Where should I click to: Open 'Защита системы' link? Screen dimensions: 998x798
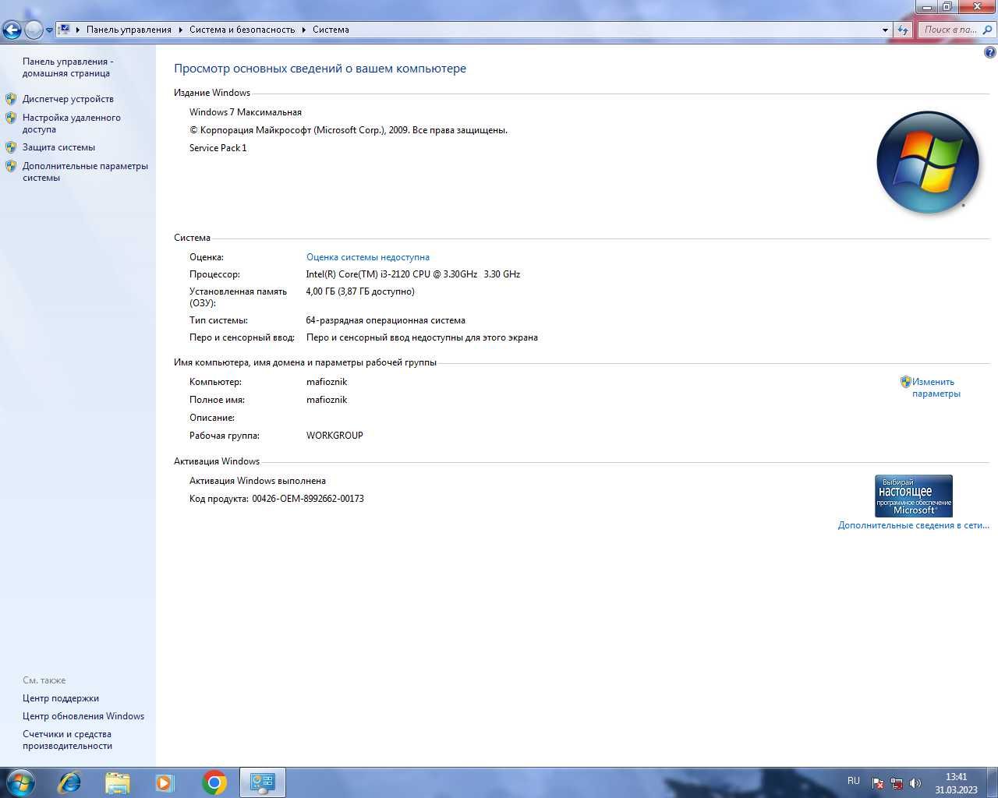coord(58,147)
